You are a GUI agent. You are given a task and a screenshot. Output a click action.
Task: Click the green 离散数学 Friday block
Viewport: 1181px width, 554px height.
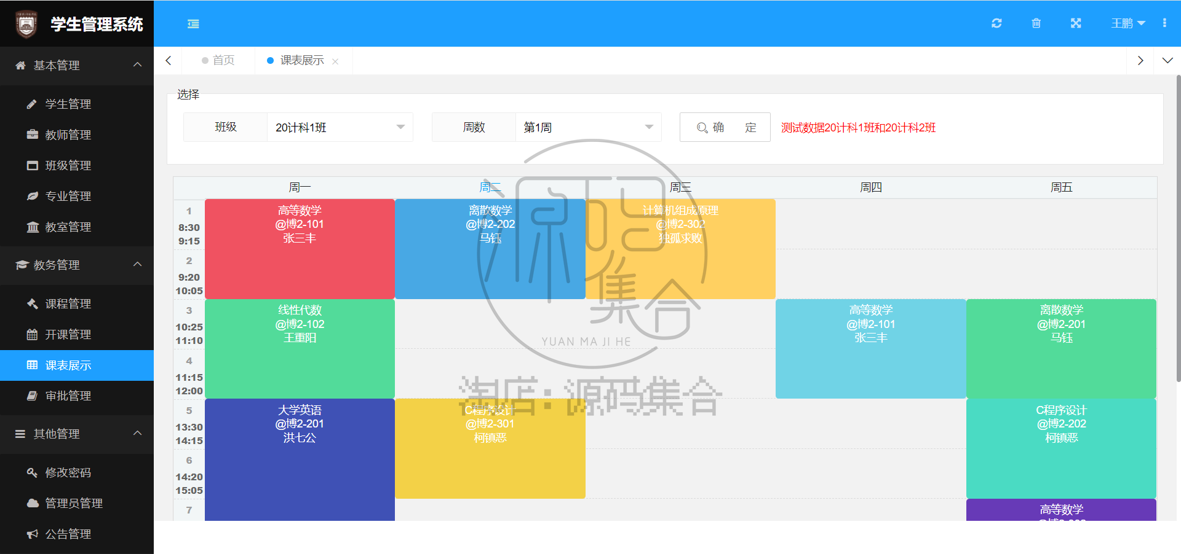click(x=1062, y=349)
